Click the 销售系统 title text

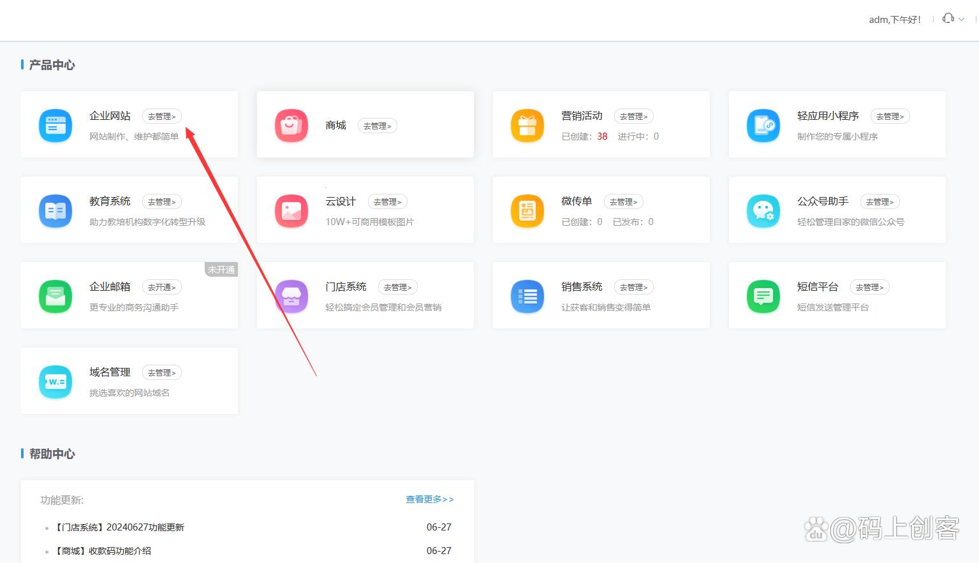click(582, 286)
